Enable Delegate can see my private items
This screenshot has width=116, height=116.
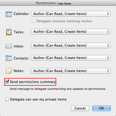(x=7, y=99)
